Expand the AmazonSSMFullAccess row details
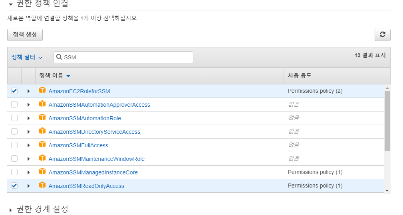Screen dimensions: 403x215 point(28,145)
